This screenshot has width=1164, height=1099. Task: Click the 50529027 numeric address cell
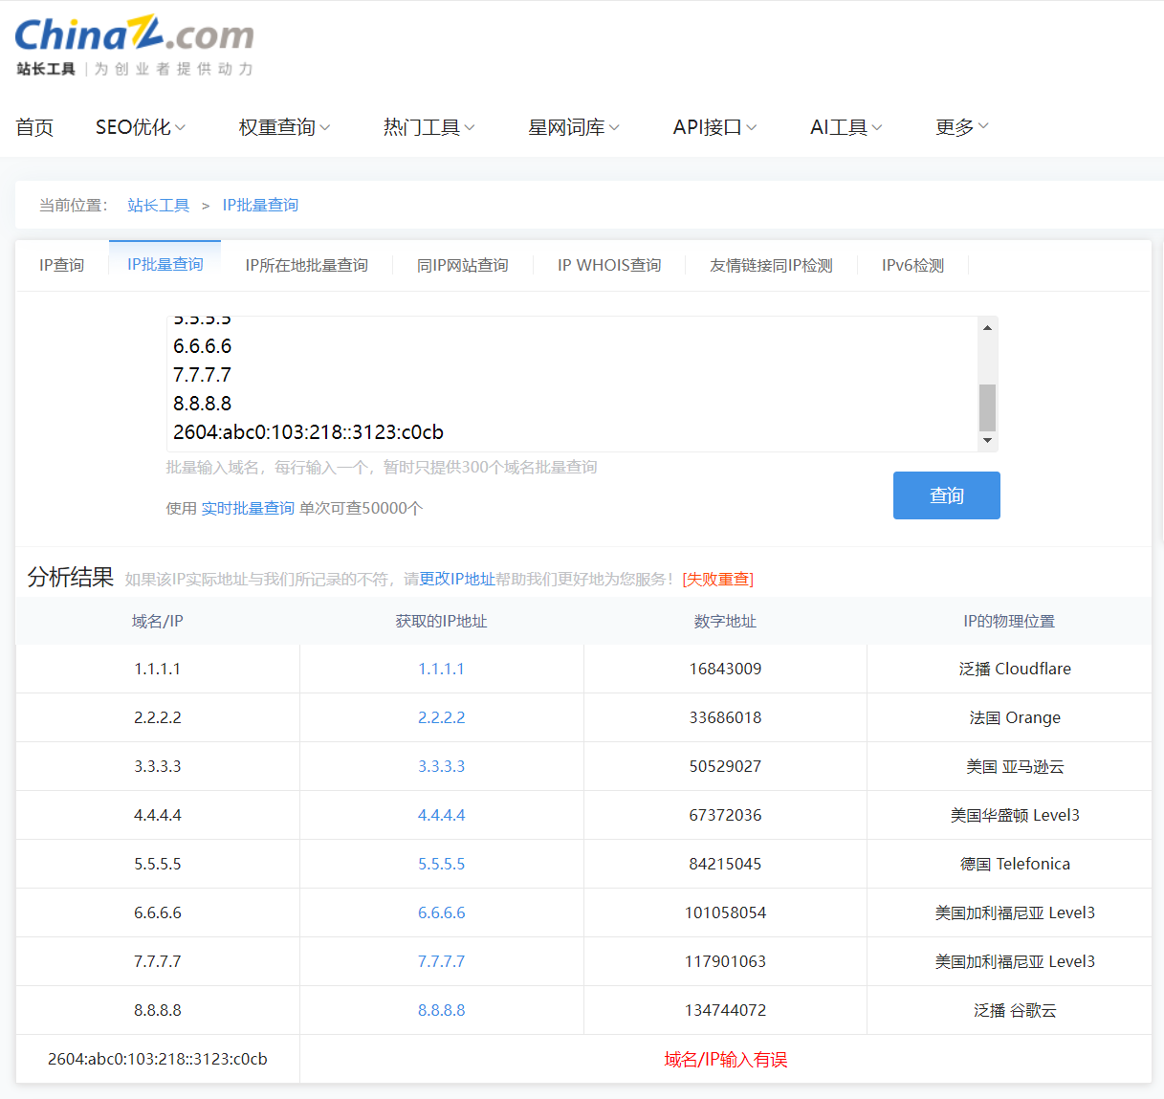[x=725, y=766]
